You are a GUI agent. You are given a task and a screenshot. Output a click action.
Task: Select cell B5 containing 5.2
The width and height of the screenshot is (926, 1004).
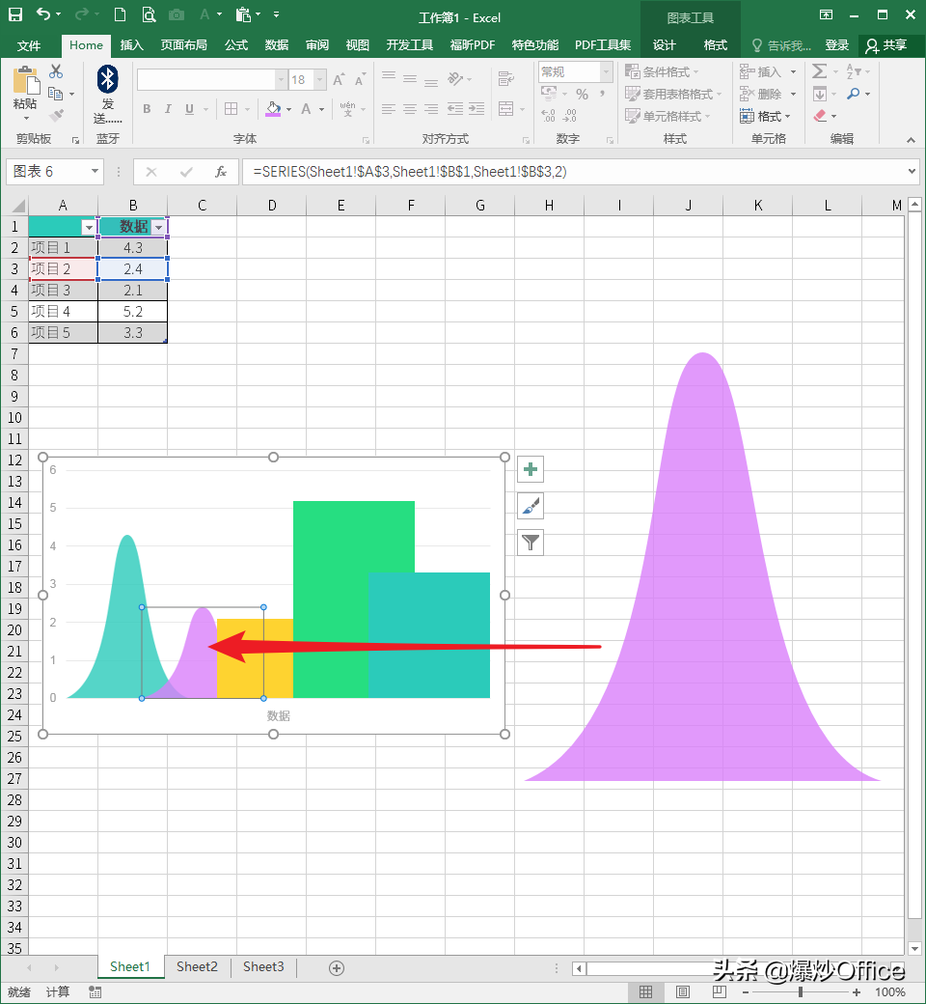pyautogui.click(x=132, y=312)
